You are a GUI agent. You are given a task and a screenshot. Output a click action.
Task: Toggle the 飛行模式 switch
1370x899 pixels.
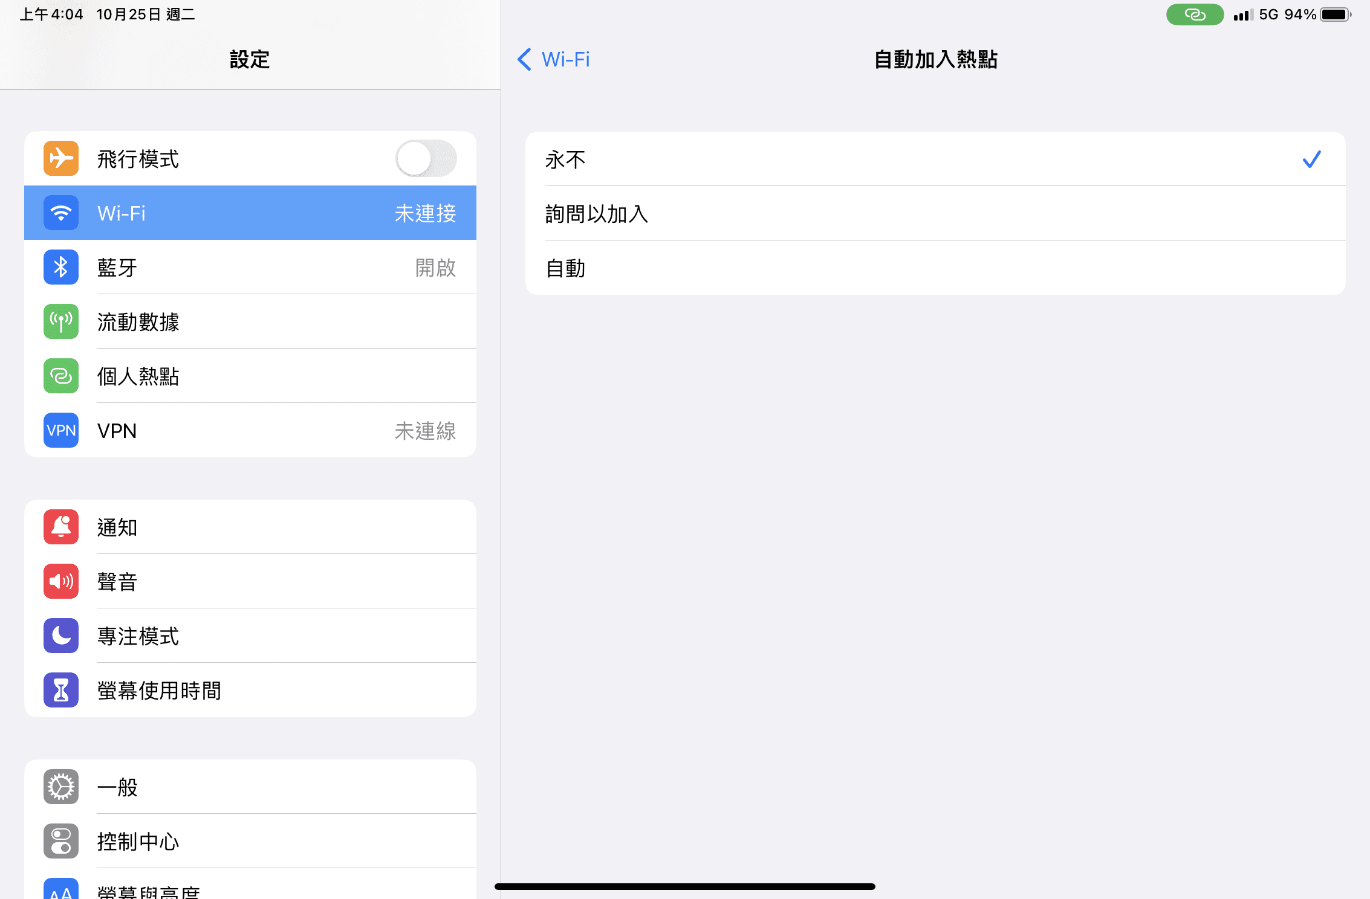click(426, 158)
